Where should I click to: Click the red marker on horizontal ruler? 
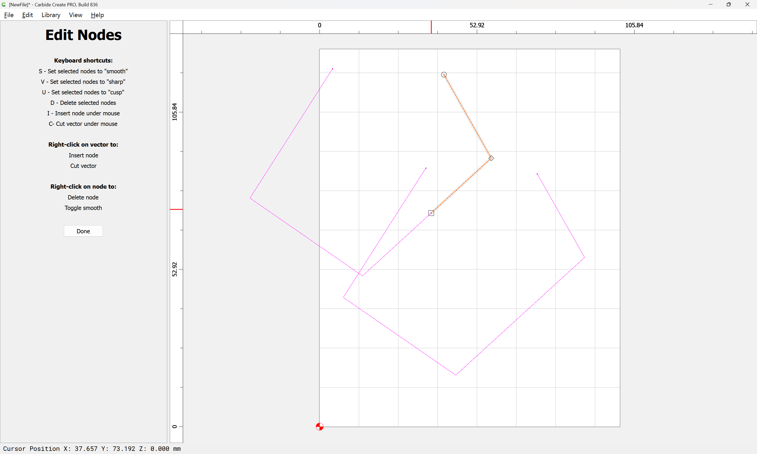click(431, 27)
